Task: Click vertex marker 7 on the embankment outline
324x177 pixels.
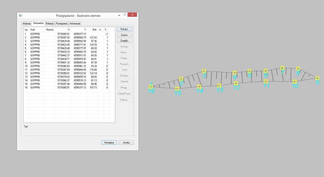Action: tap(282, 68)
